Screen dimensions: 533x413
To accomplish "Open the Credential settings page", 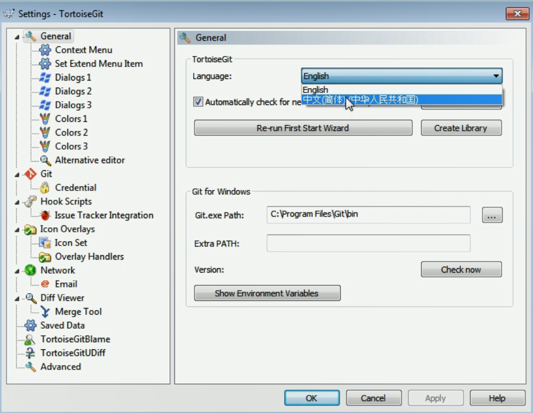I will click(x=76, y=188).
